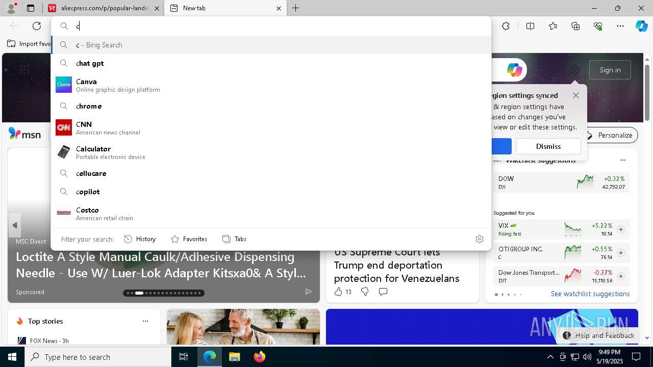Open comments on Supreme Court article
The height and width of the screenshot is (367, 653).
tap(383, 292)
